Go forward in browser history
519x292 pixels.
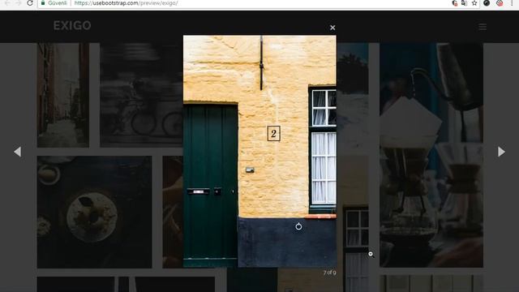click(x=18, y=3)
